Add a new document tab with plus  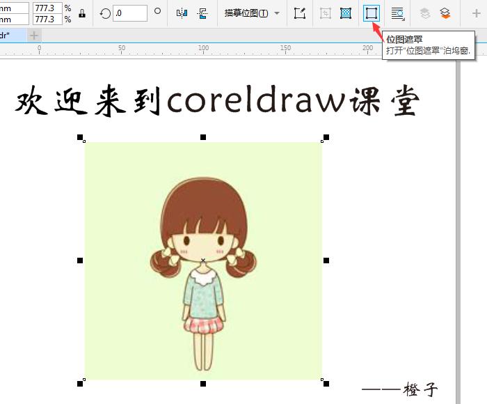(34, 36)
